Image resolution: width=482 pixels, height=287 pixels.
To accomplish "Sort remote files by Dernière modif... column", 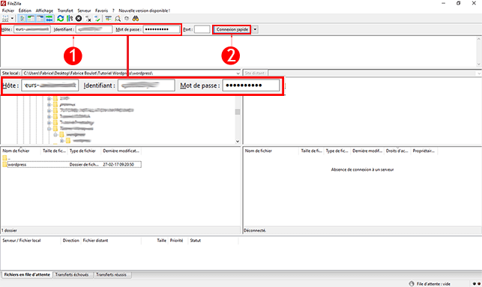I will point(367,151).
